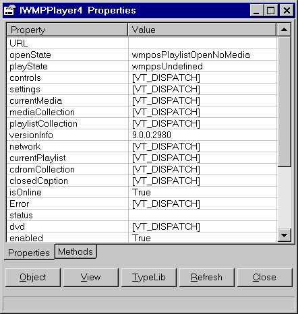298x314 pixels.
Task: Click the View button
Action: (x=91, y=277)
